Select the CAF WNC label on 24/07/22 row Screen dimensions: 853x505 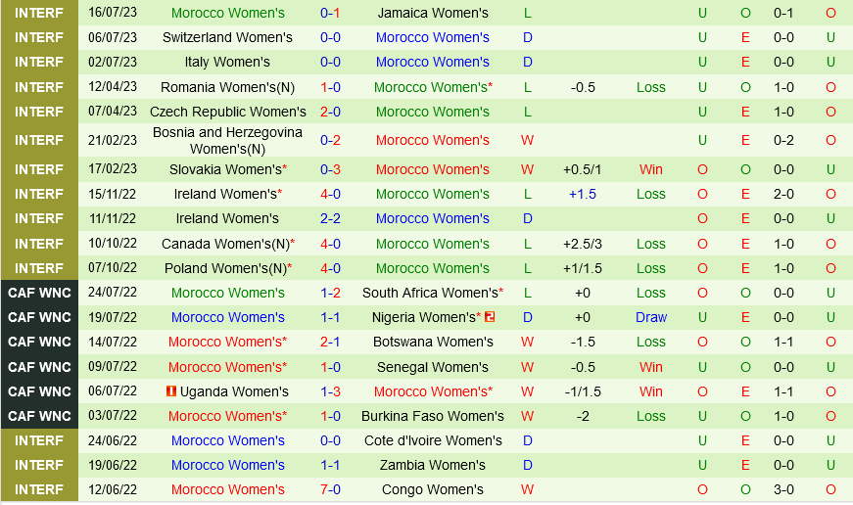39,293
